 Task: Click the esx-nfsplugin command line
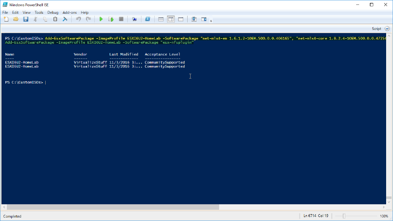point(100,42)
